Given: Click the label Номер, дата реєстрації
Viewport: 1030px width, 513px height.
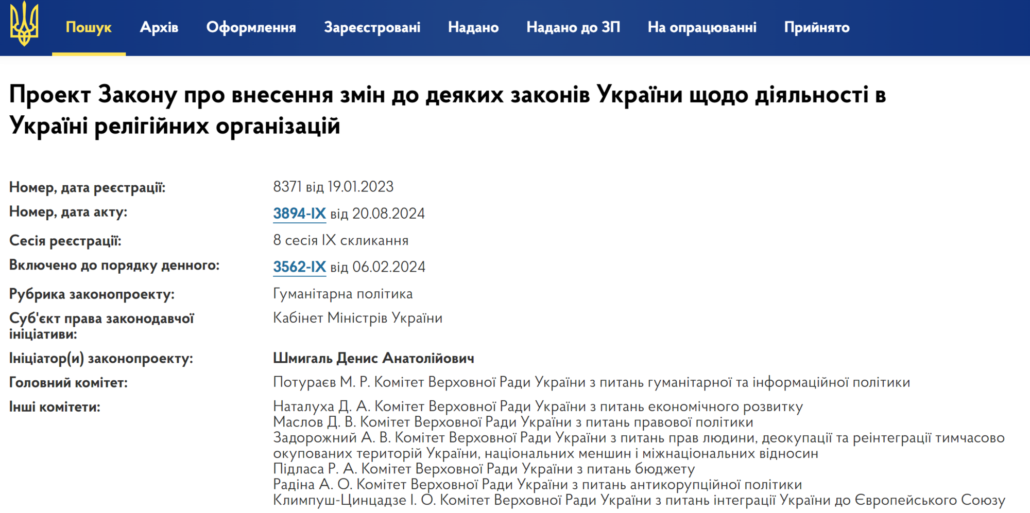Looking at the screenshot, I should click(87, 187).
